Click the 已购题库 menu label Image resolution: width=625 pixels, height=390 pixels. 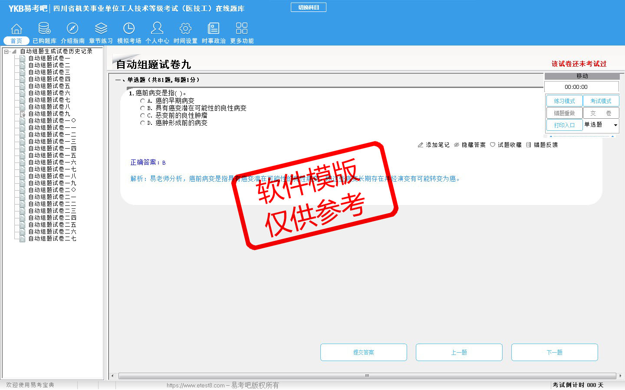44,41
